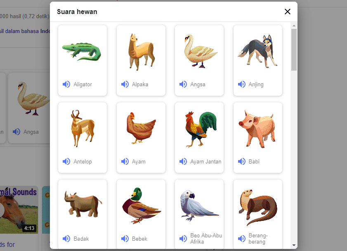347x251 pixels.
Task: Play the Antelop sound speaker icon
Action: coord(66,161)
